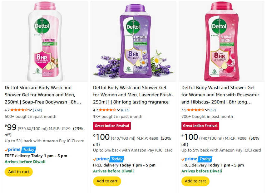The image size is (267, 193).
Task: Click star rating of Lavender Fresh body wash
Action: 108,110
